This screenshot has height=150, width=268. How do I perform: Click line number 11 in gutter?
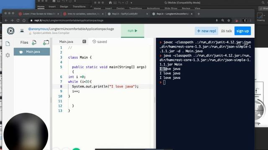[60, 101]
